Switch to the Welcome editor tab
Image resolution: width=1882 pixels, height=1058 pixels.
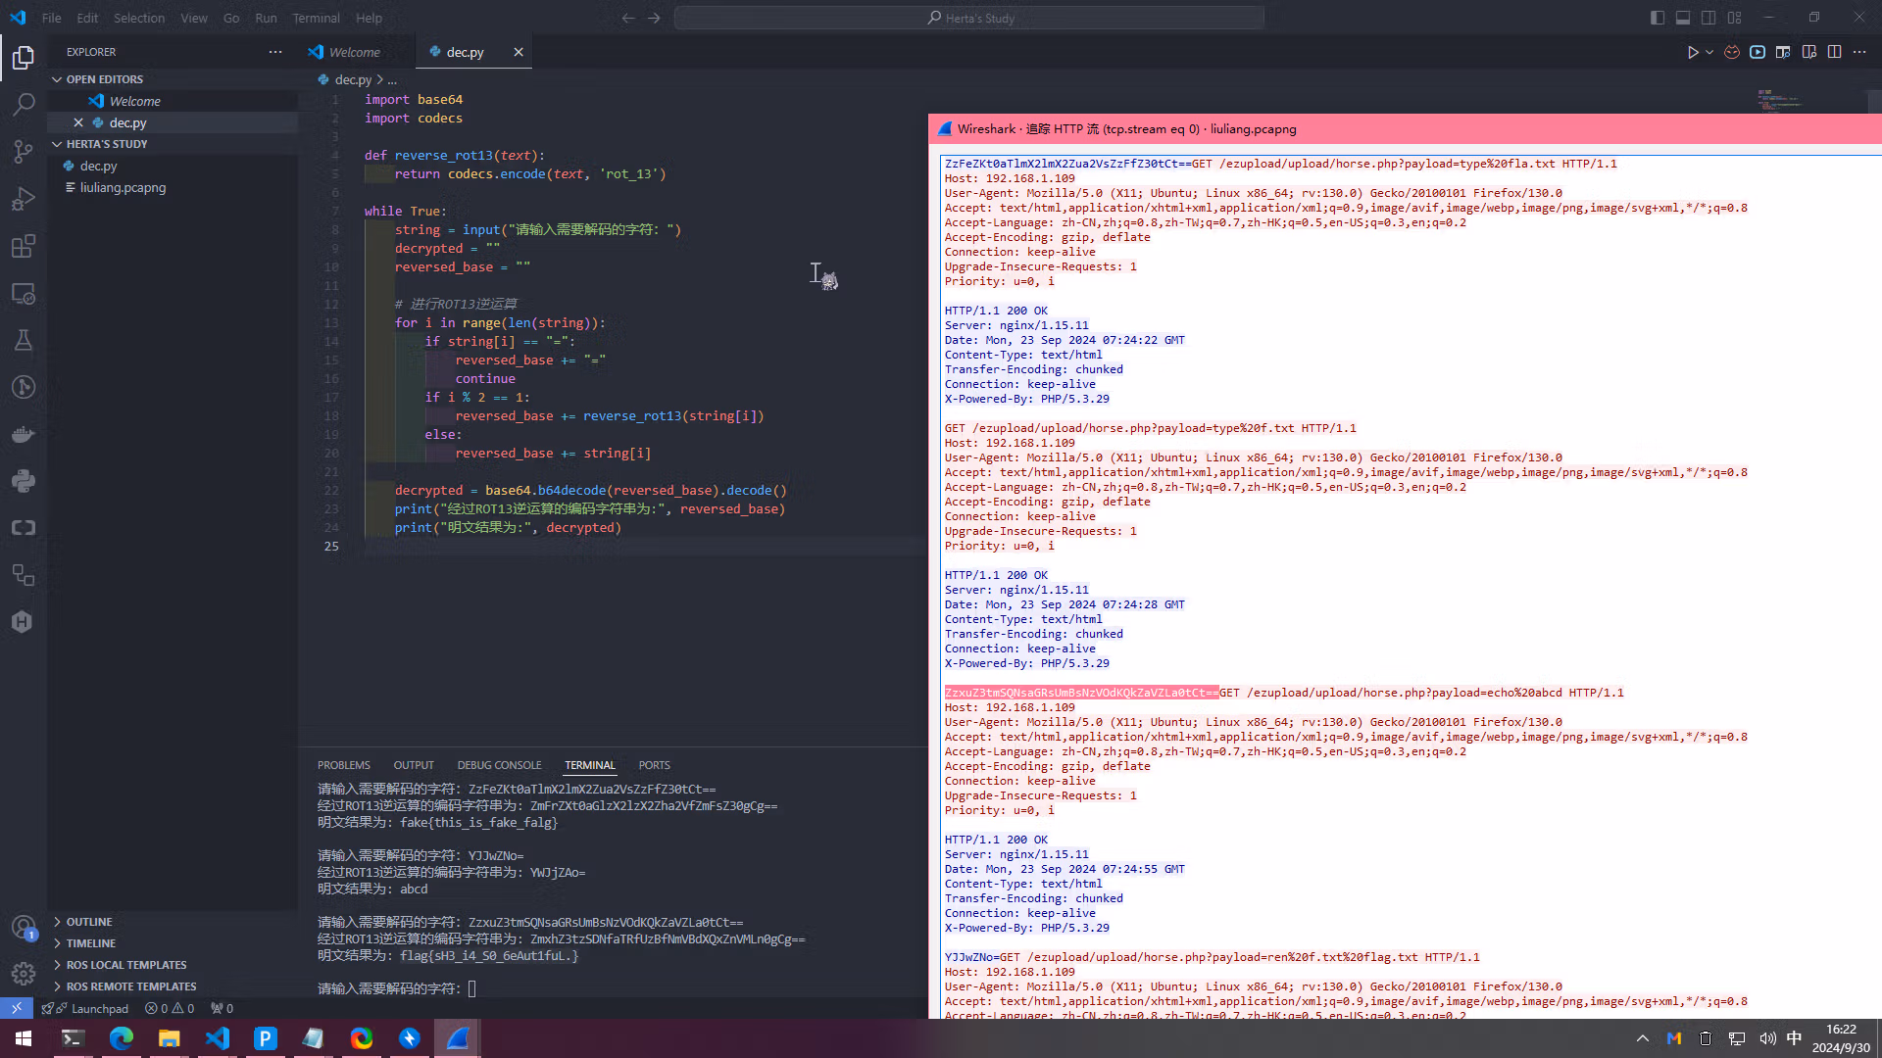[357, 52]
